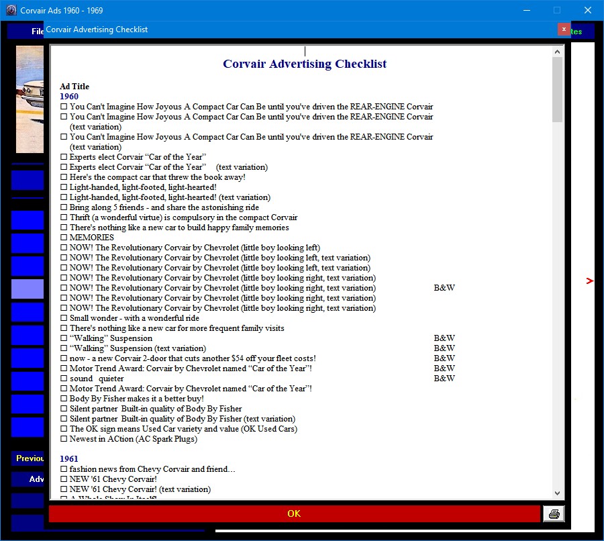The width and height of the screenshot is (604, 541).
Task: Click scrollbar up arrow in checklist
Action: tap(557, 52)
